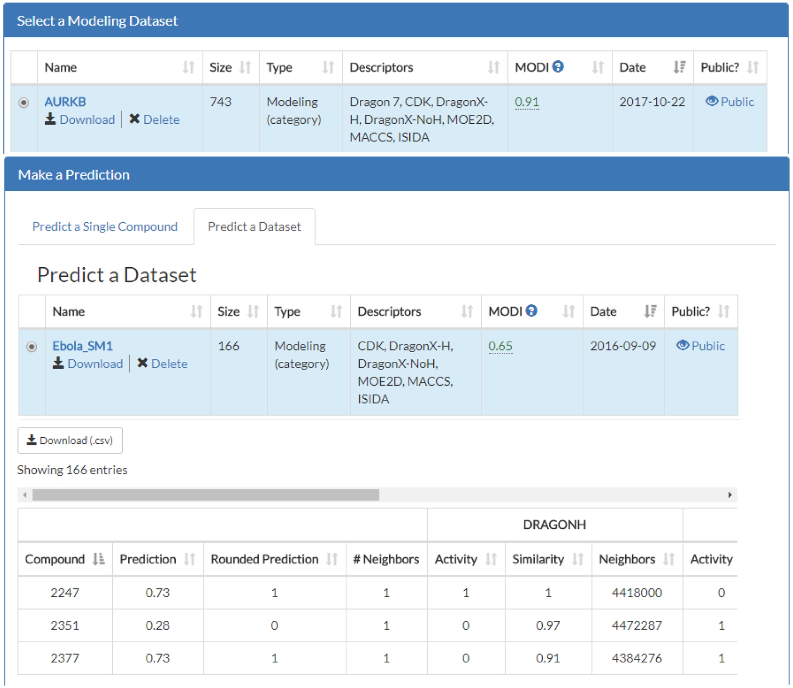Click download icon under AURKB
The width and height of the screenshot is (793, 688).
[x=50, y=119]
